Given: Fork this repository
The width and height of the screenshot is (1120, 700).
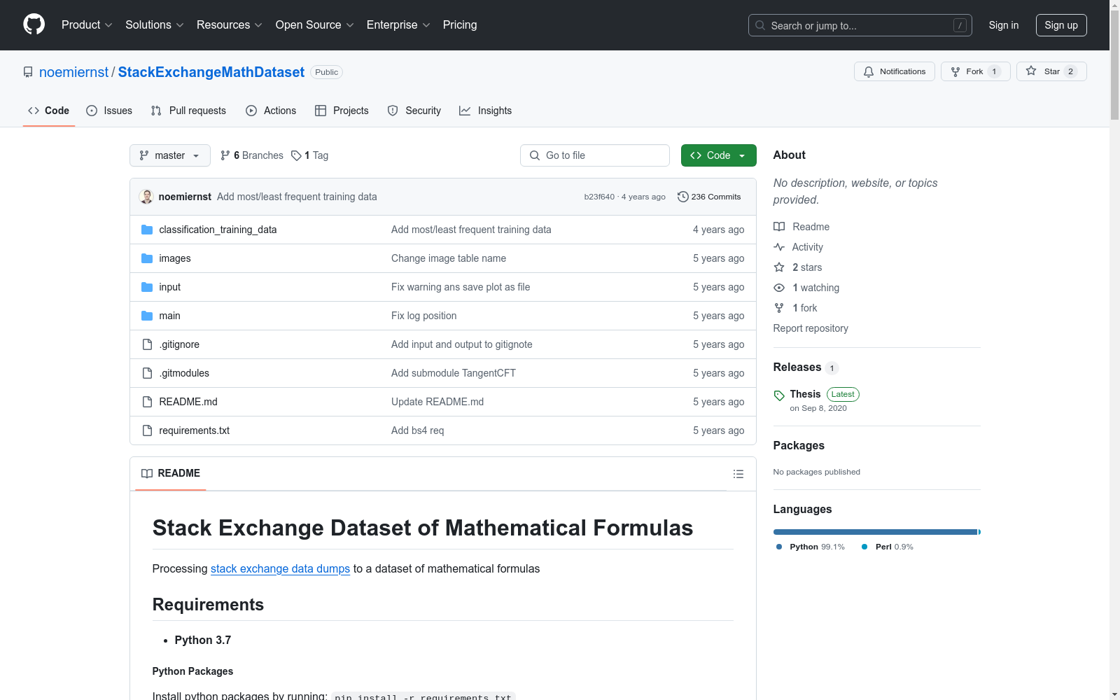Looking at the screenshot, I should coord(976,71).
